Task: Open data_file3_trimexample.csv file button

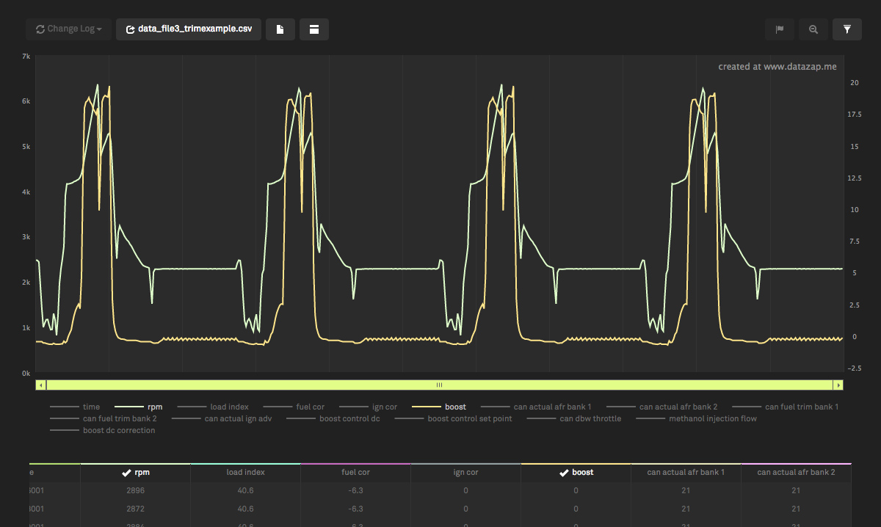Action: pyautogui.click(x=189, y=29)
